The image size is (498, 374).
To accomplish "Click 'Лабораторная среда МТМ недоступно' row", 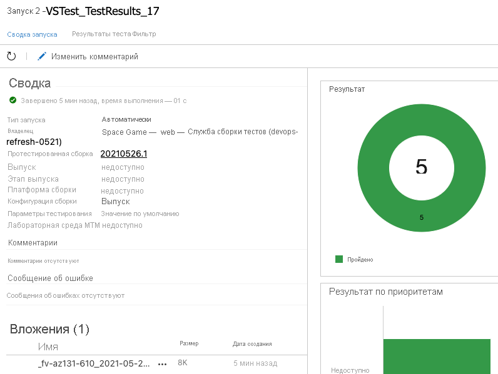I will [75, 225].
